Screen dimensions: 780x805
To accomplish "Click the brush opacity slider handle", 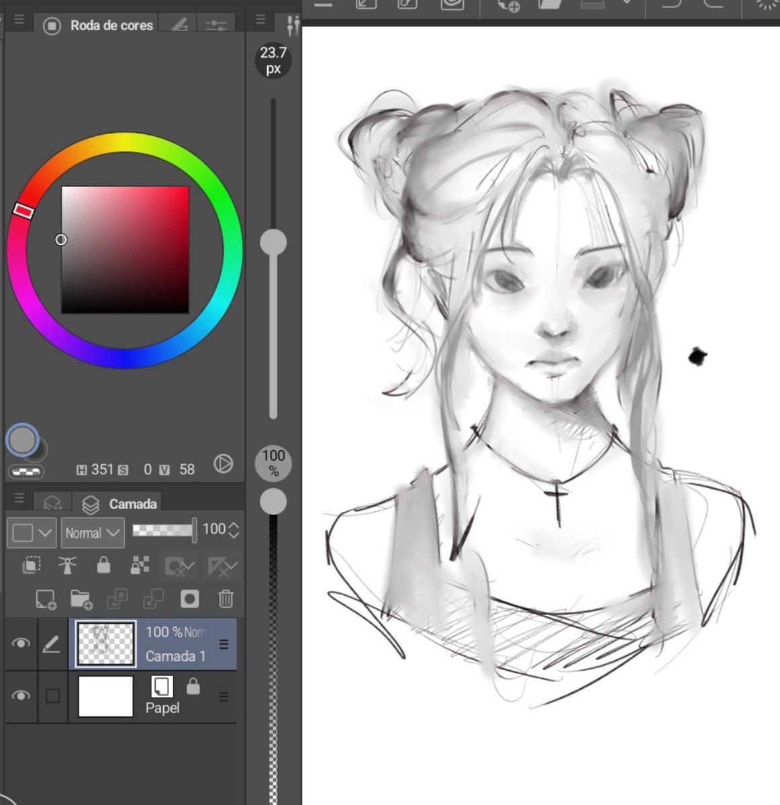I will coord(273,501).
